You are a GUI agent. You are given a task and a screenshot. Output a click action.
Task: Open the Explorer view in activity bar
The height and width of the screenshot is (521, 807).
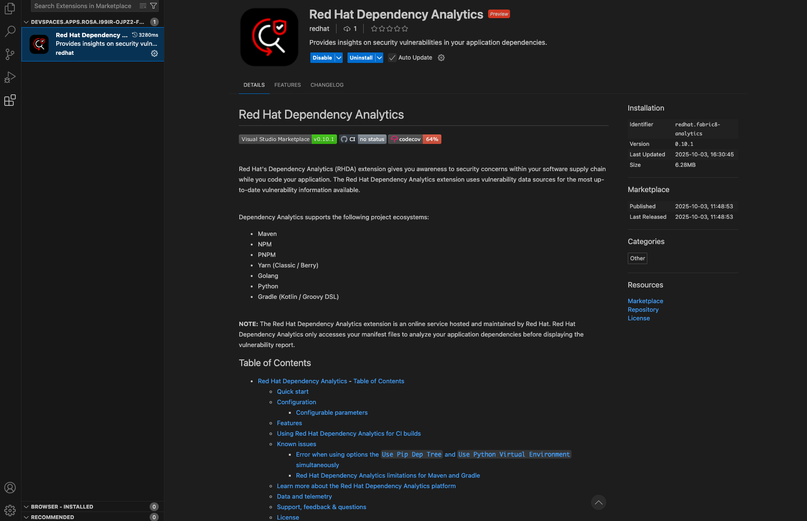point(10,9)
